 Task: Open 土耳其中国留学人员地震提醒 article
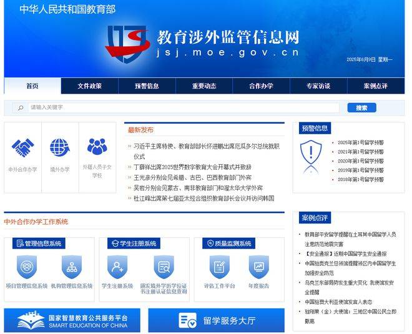351,239
